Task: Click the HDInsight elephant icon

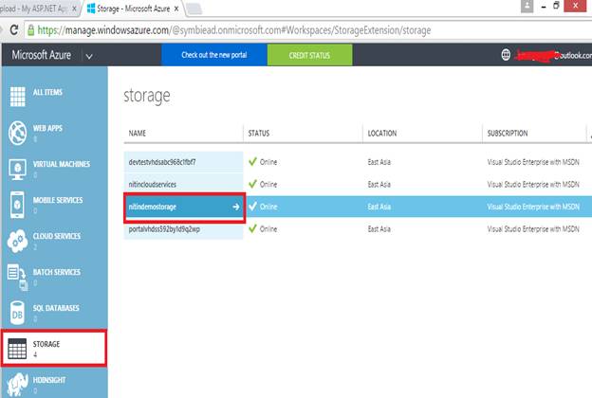Action: pos(17,385)
